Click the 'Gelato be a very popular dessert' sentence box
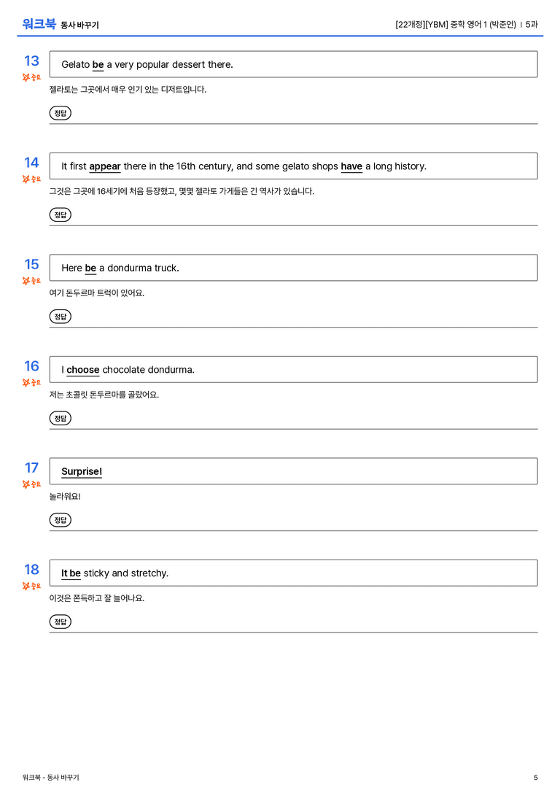This screenshot has width=560, height=793. pos(293,64)
